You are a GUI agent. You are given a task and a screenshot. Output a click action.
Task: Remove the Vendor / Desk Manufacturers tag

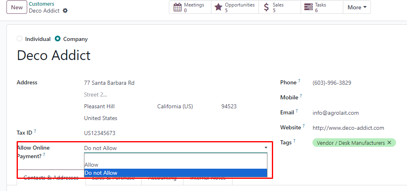point(389,143)
